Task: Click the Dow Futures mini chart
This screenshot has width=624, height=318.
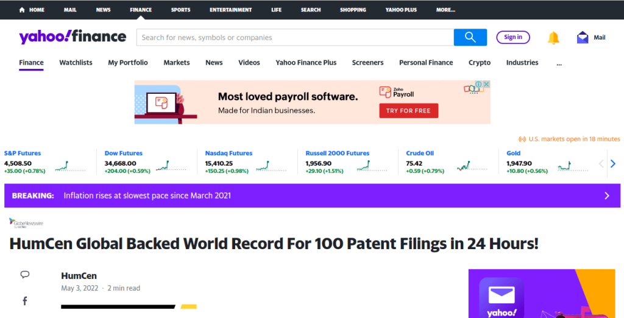Action: click(x=171, y=166)
